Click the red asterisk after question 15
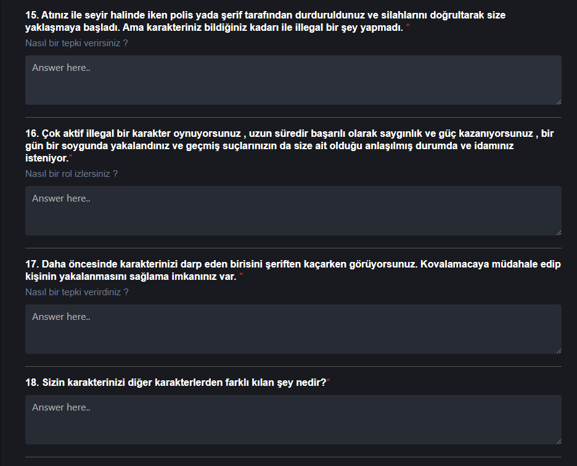This screenshot has width=577, height=466. [x=407, y=25]
